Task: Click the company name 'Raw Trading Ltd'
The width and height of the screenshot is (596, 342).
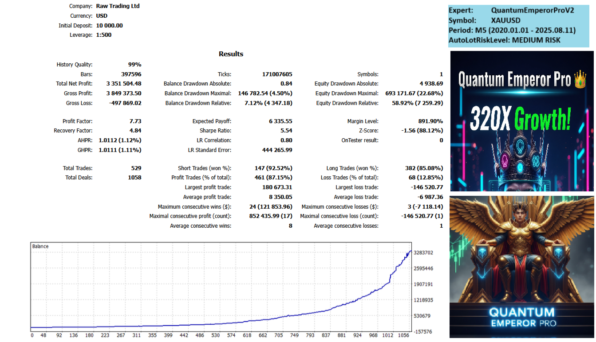Action: point(118,6)
